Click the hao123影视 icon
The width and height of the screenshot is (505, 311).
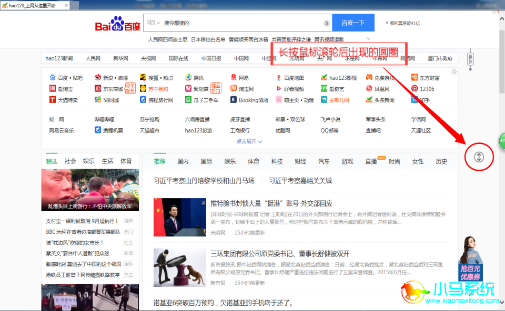324,78
